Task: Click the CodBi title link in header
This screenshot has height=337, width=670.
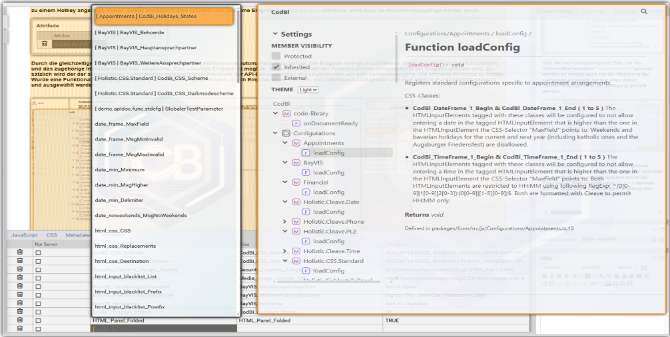Action: (280, 12)
